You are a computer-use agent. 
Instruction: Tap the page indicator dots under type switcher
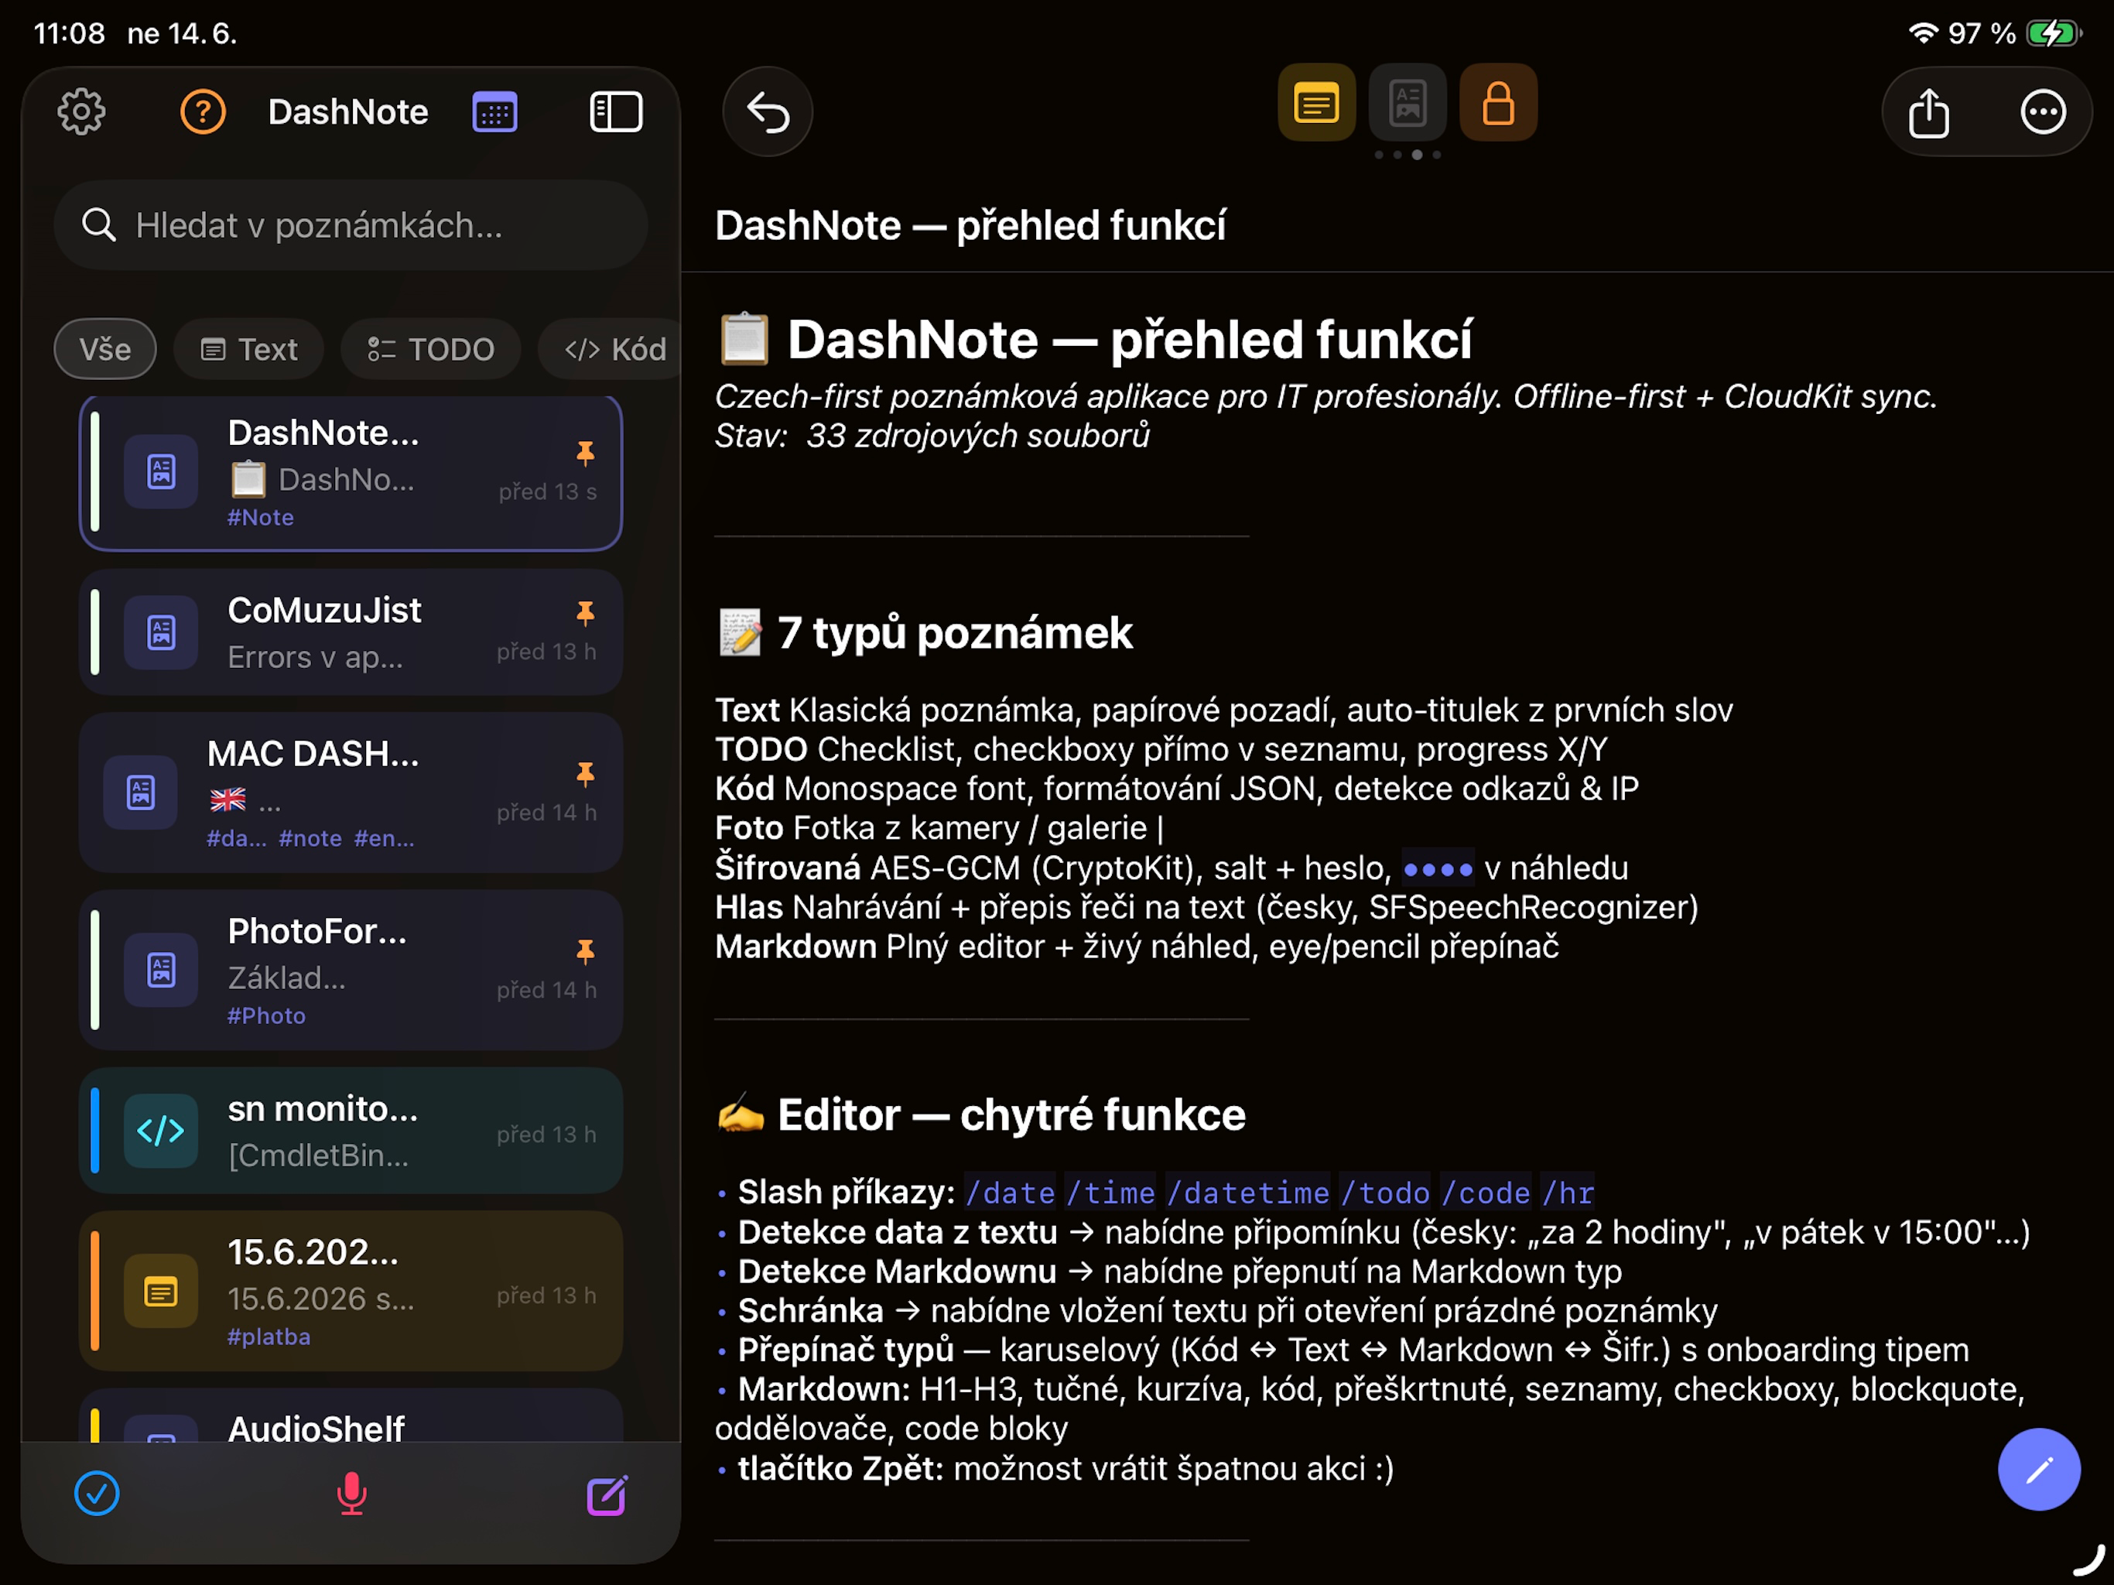(x=1408, y=155)
